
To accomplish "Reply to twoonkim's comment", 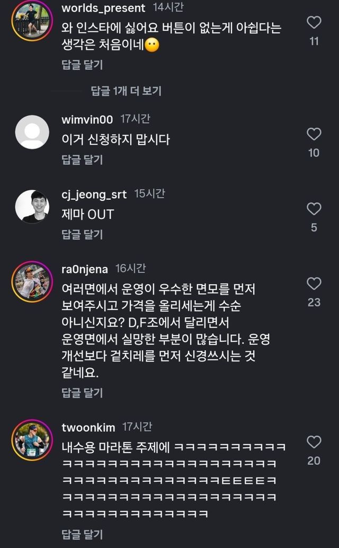I will (82, 534).
